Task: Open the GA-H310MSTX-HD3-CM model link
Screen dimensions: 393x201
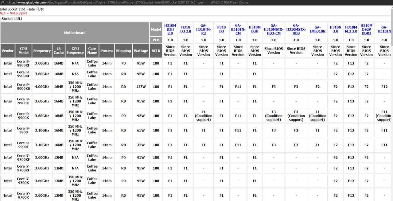Action: pyautogui.click(x=274, y=29)
